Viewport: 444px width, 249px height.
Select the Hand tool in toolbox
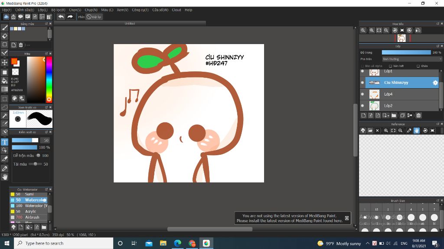[x=4, y=177]
